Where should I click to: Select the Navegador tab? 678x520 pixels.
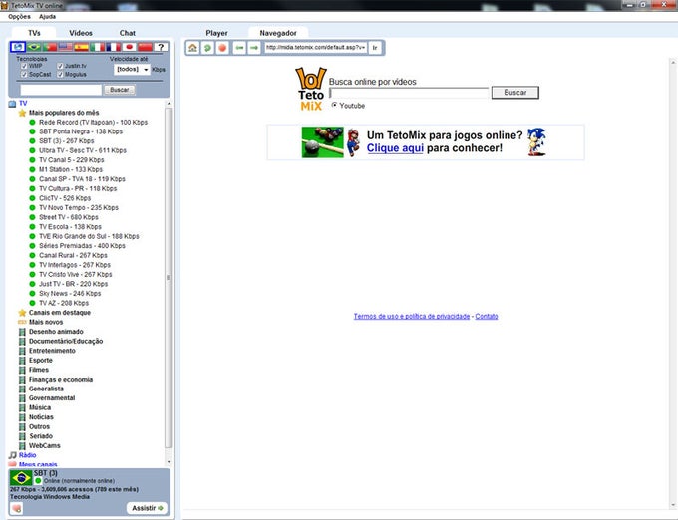tap(278, 33)
